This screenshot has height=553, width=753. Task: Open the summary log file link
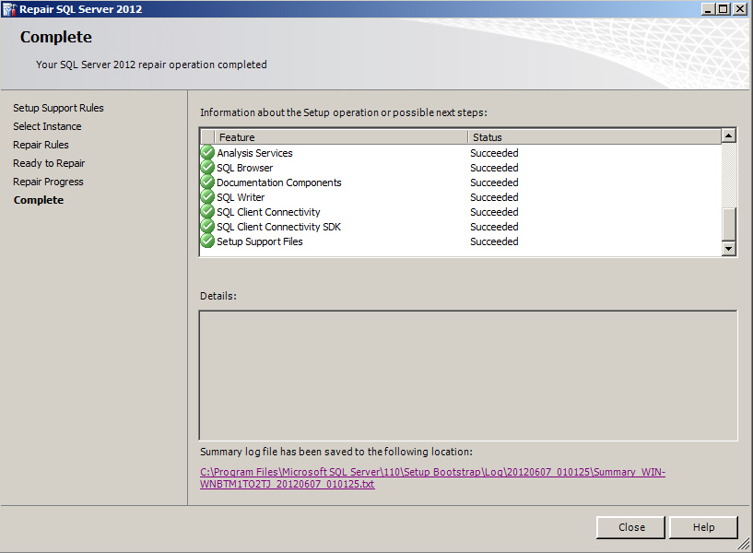[432, 477]
